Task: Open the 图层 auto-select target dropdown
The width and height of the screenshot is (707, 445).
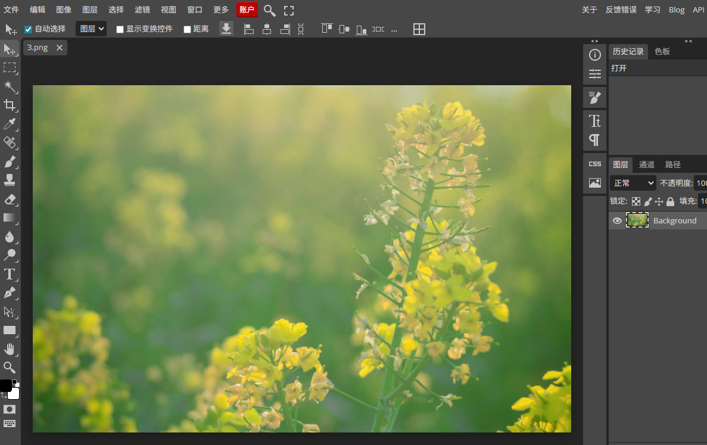Action: [x=91, y=29]
